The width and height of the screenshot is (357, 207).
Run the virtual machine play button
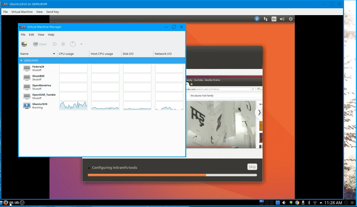[55, 44]
